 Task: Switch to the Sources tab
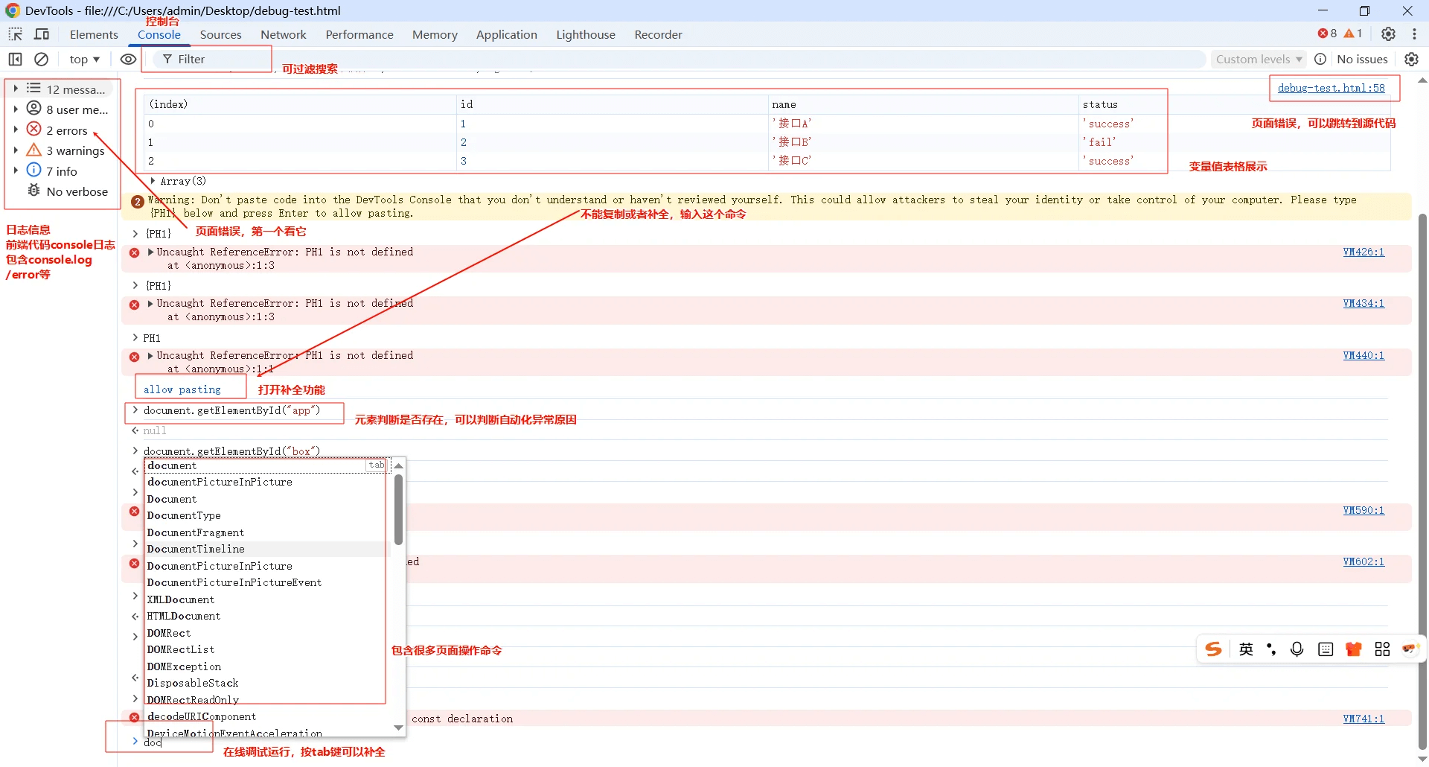220,34
